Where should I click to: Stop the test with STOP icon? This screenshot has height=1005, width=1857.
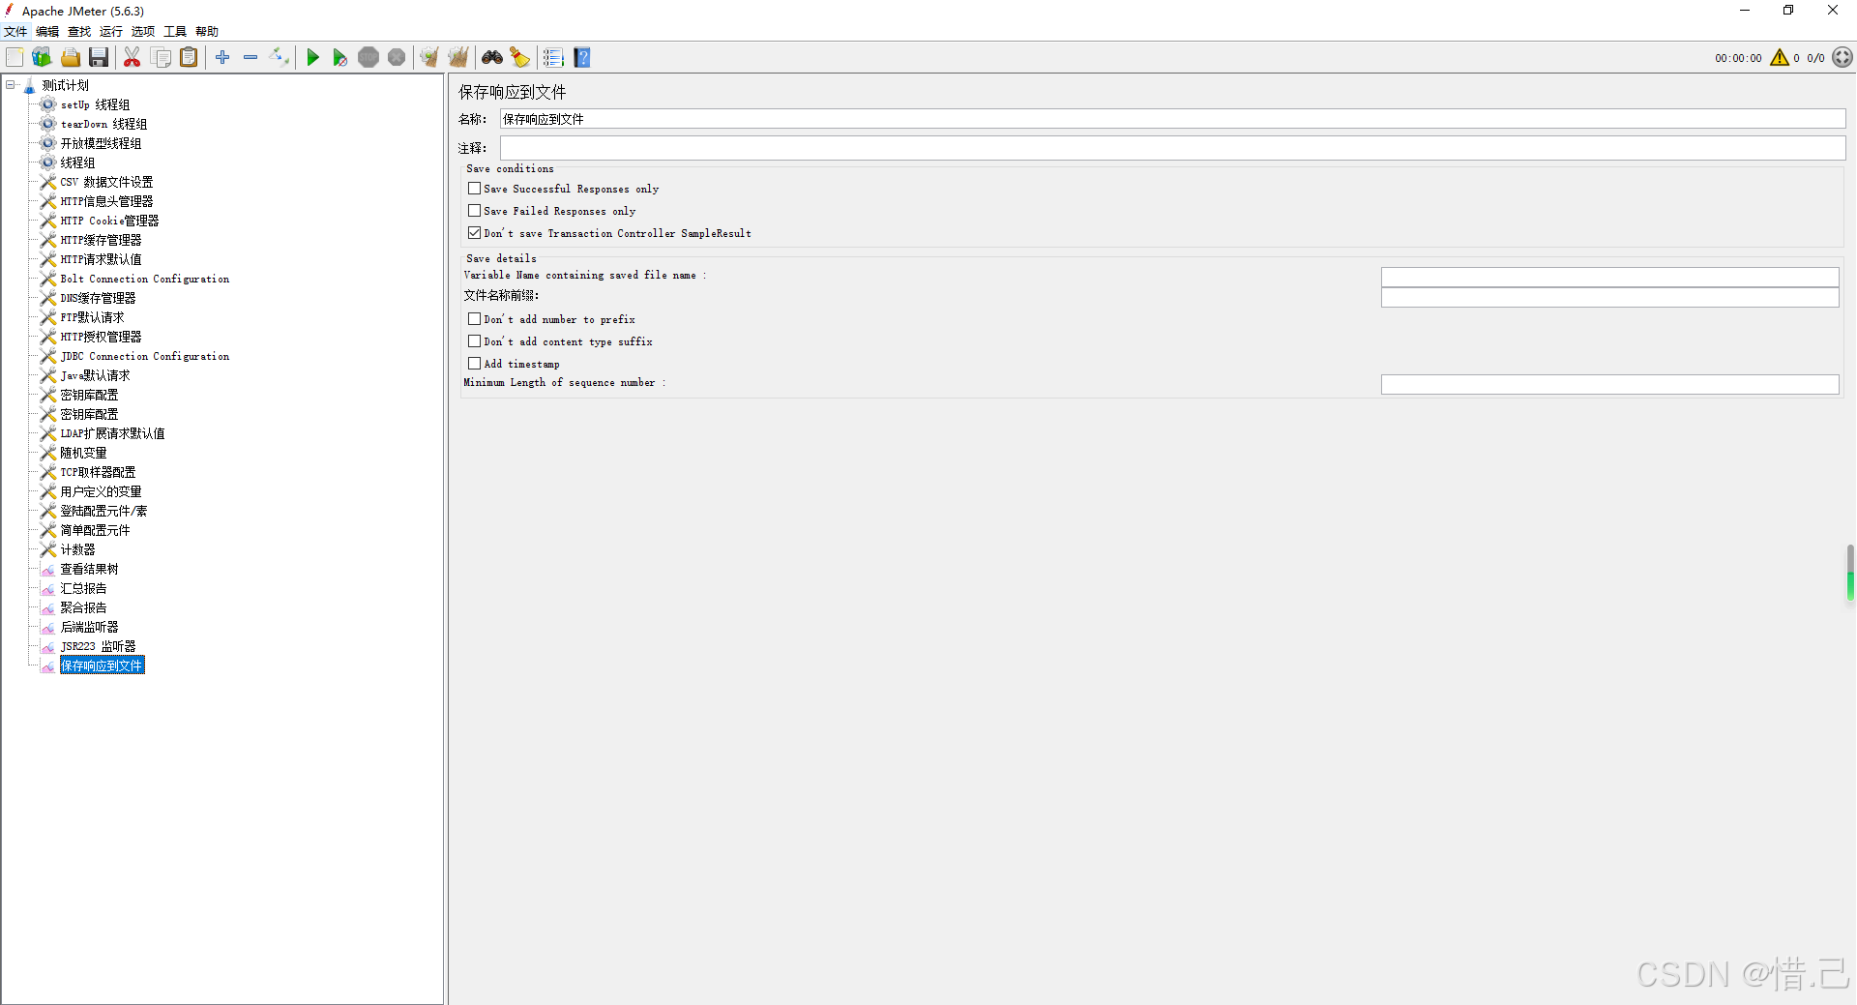(368, 58)
